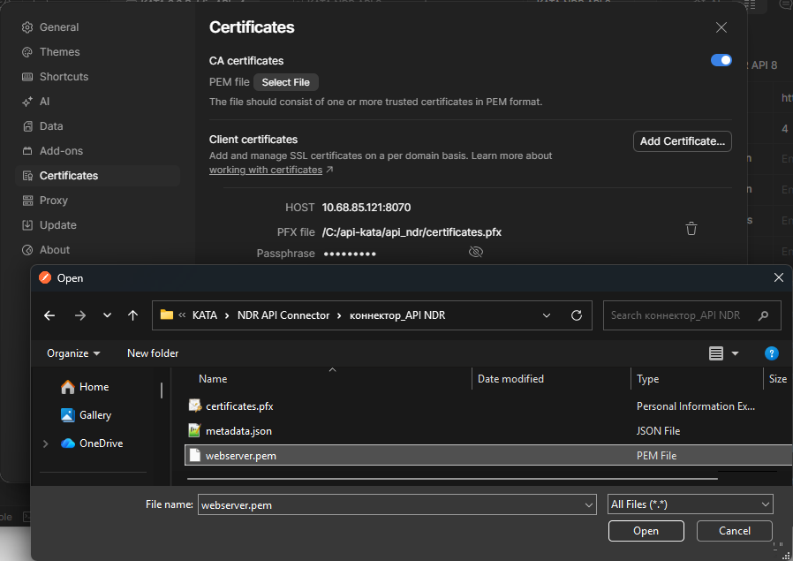Close the Certificates settings window
793x561 pixels.
[x=721, y=27]
